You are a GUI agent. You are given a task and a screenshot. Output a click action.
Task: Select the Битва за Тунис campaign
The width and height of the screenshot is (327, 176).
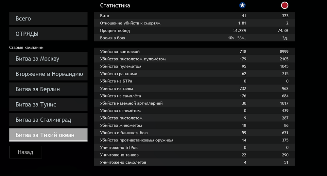pos(48,105)
